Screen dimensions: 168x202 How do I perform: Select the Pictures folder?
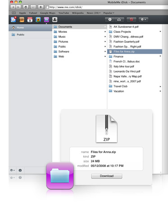coord(80,42)
